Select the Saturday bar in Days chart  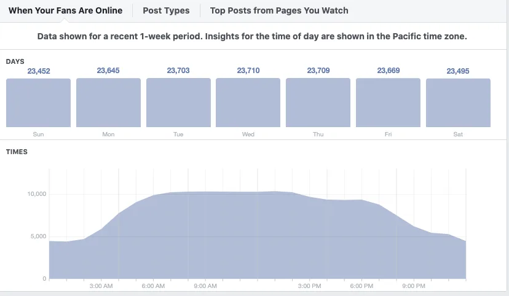(458, 103)
